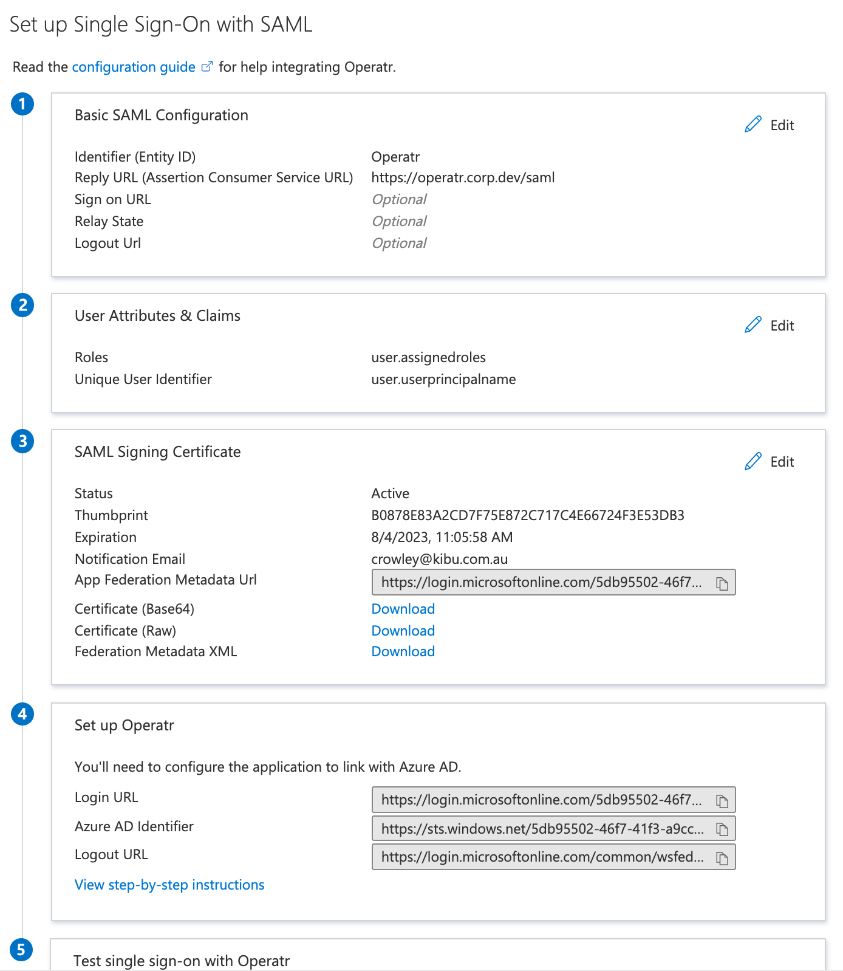Select the Thumbprint value B0878E83A2CD...
Image resolution: width=843 pixels, height=971 pixels.
(528, 515)
